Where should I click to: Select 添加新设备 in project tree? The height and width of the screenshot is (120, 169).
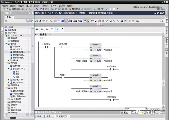coord(12,30)
